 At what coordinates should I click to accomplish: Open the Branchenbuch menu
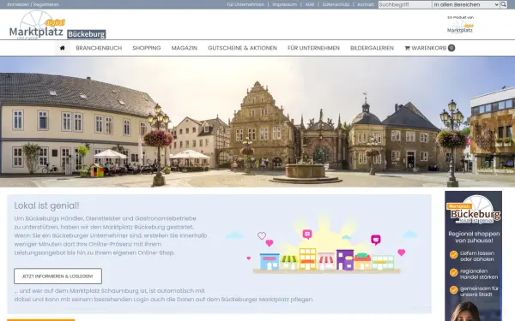(99, 48)
